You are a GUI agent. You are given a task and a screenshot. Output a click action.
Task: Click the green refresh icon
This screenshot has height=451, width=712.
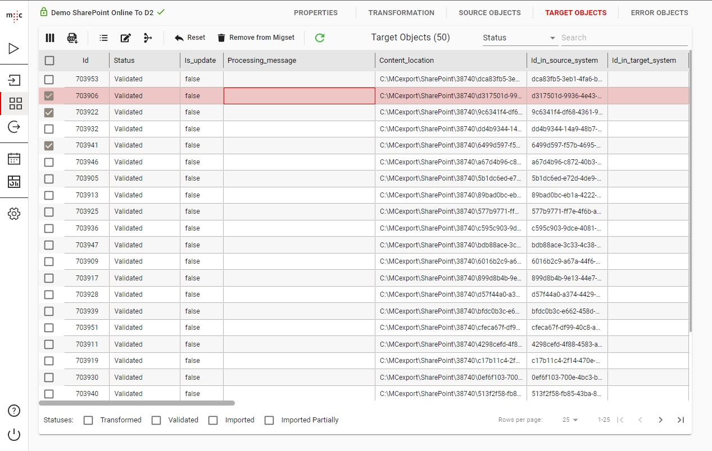point(320,38)
